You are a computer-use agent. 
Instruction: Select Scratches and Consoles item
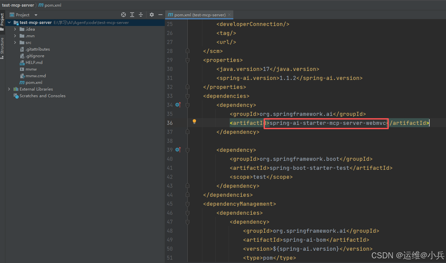(43, 96)
